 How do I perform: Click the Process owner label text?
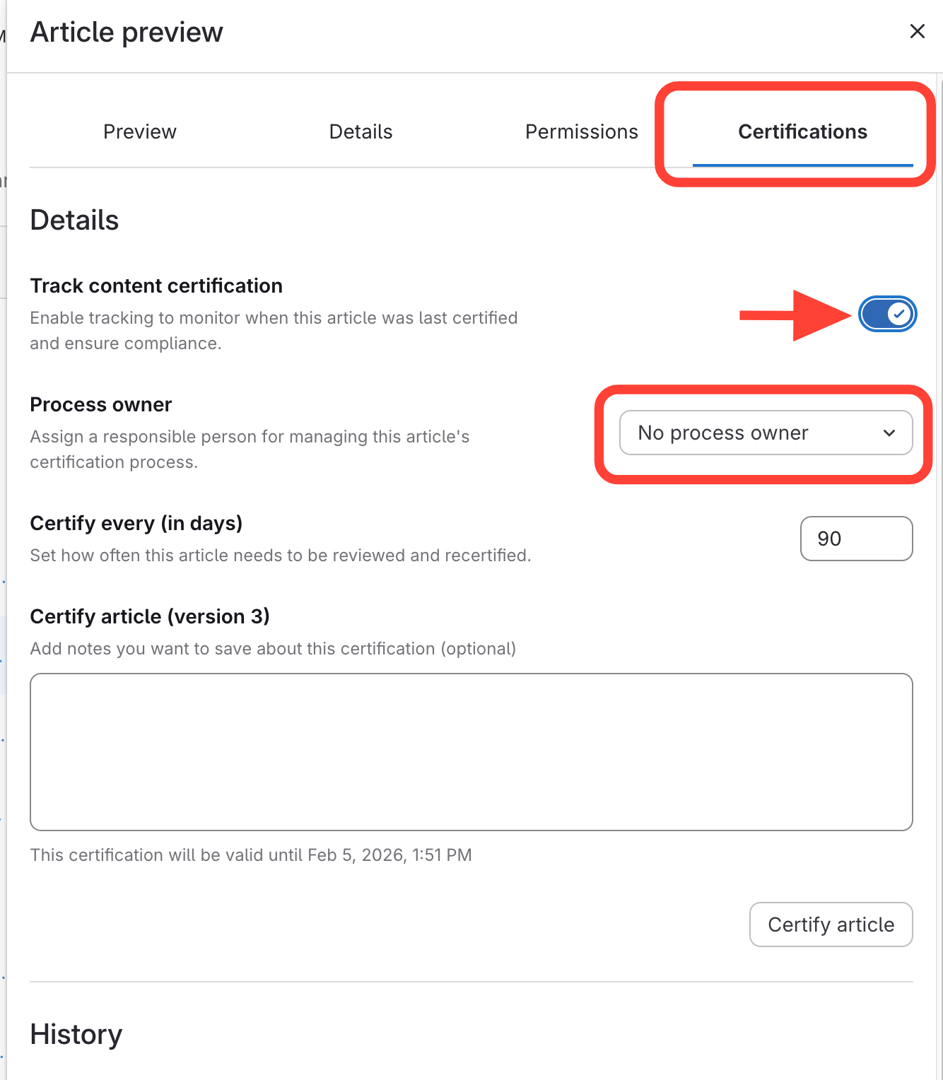click(101, 404)
